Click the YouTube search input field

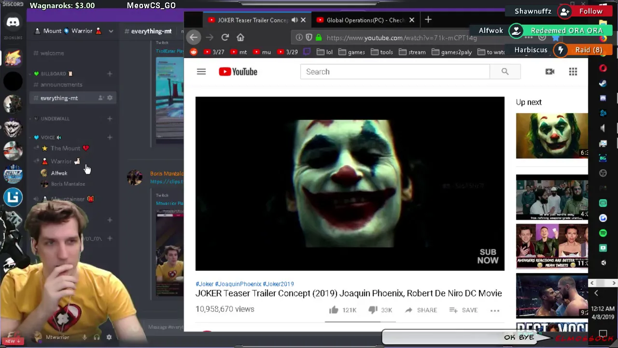click(395, 72)
